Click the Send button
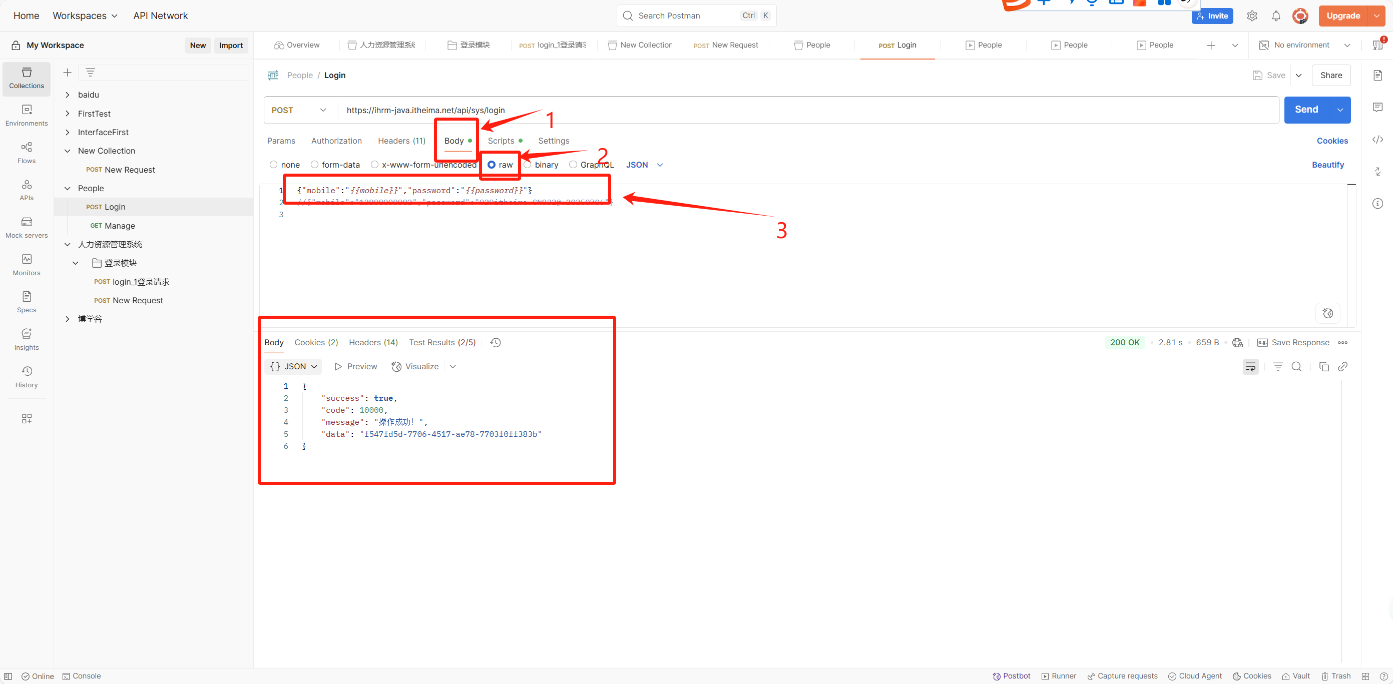This screenshot has width=1393, height=684. [1306, 110]
